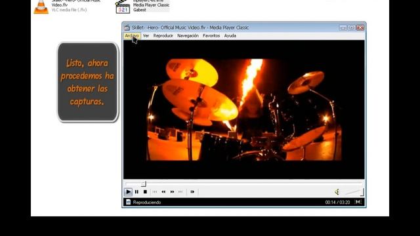Pause the video playback
Image resolution: width=420 pixels, height=236 pixels.
pyautogui.click(x=136, y=192)
